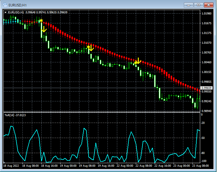Select the yellow down arrow near 1.01070 level
Image resolution: width=217 pixels, height=172 pixels.
pyautogui.click(x=91, y=48)
